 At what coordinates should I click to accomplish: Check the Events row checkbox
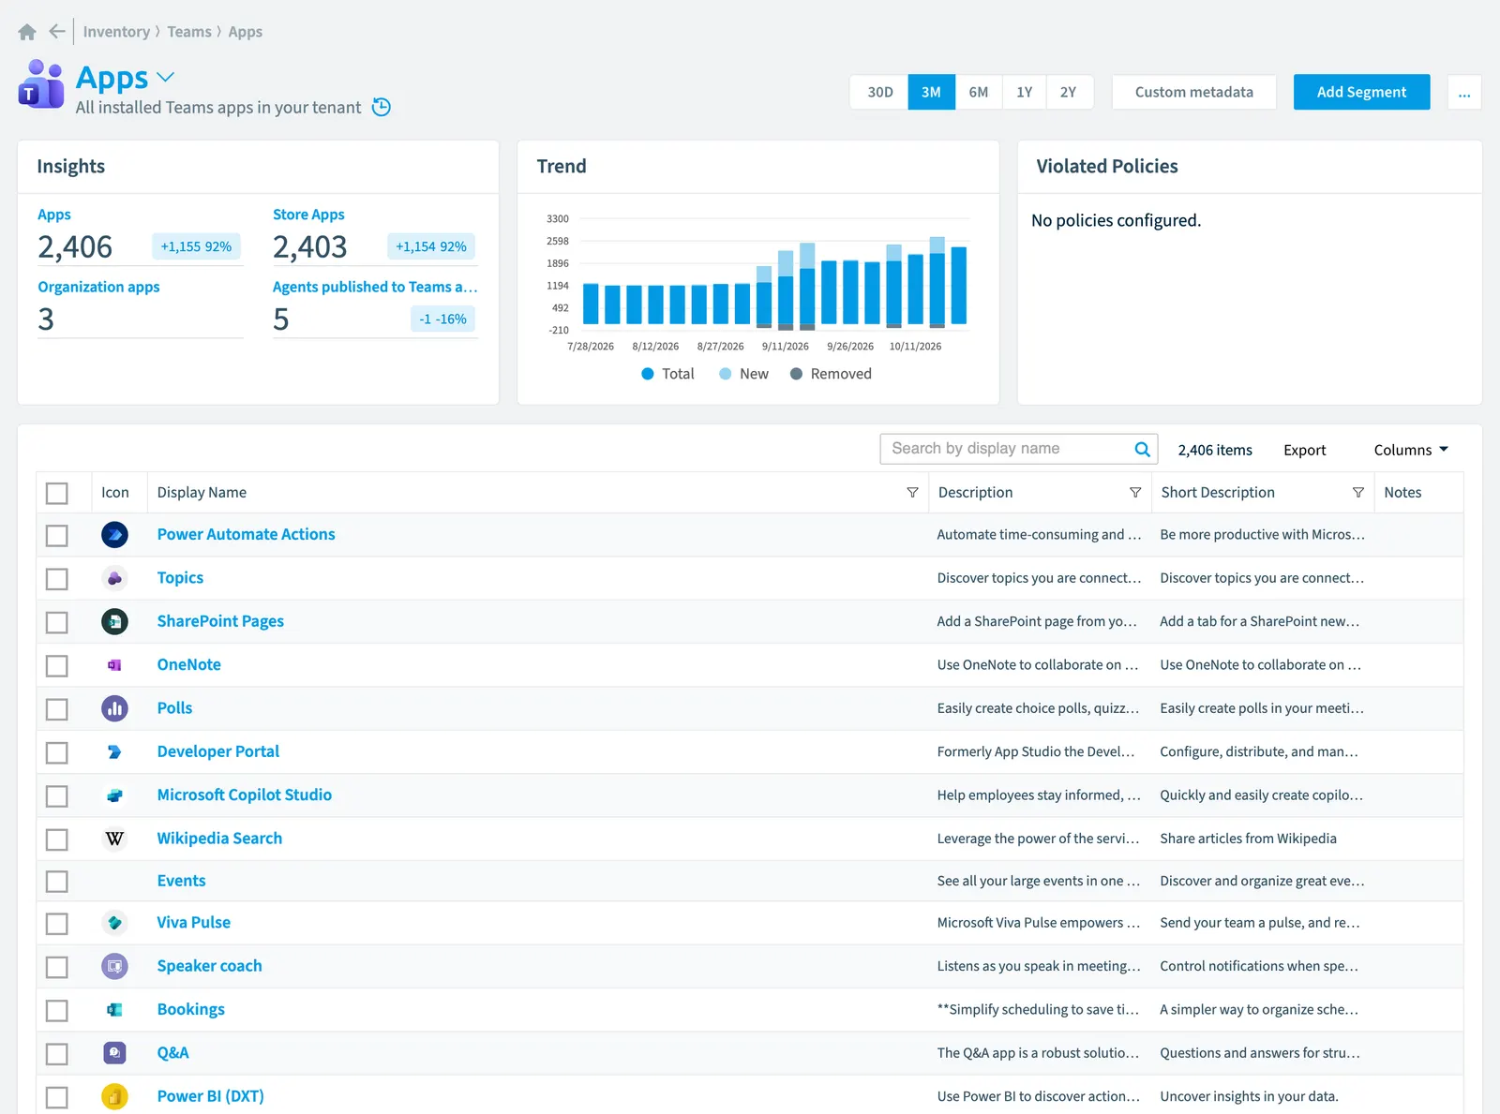coord(57,882)
